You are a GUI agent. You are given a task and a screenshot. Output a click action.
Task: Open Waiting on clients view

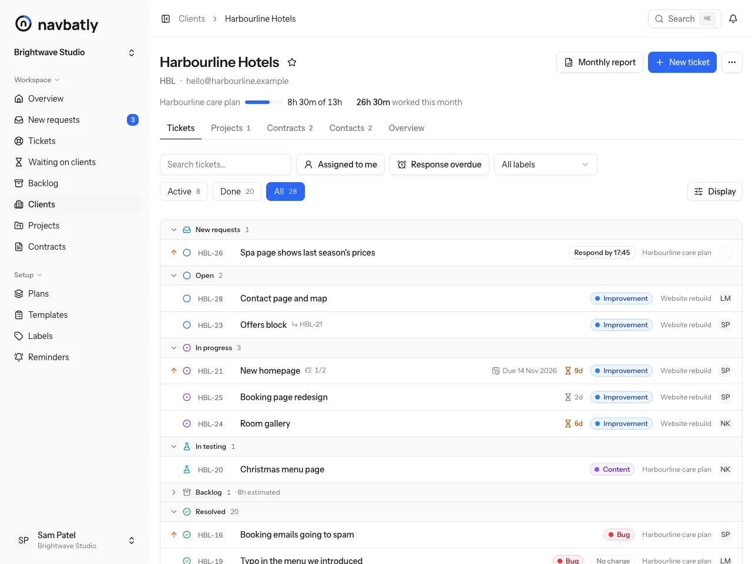point(75,162)
